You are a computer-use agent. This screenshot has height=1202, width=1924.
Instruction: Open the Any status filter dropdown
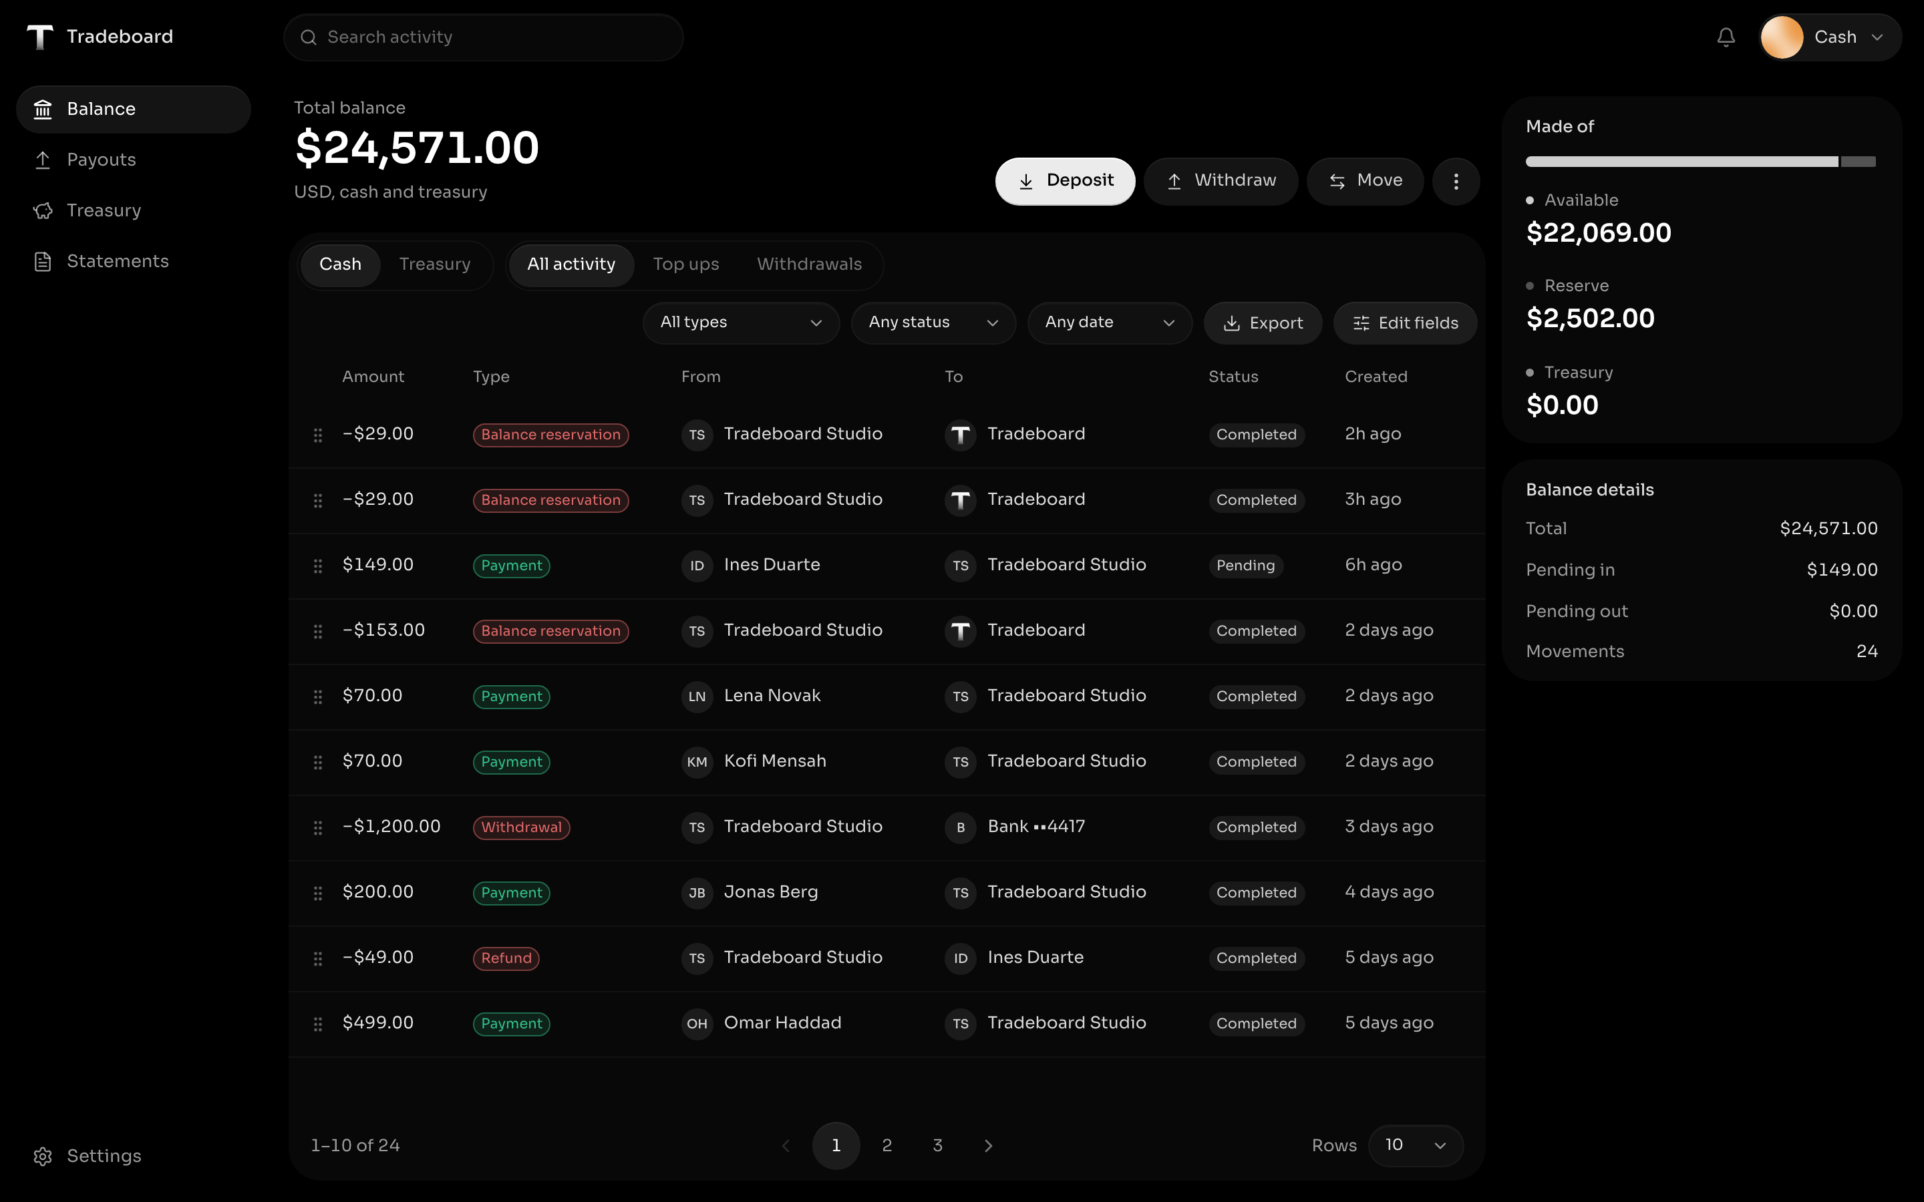pos(933,323)
